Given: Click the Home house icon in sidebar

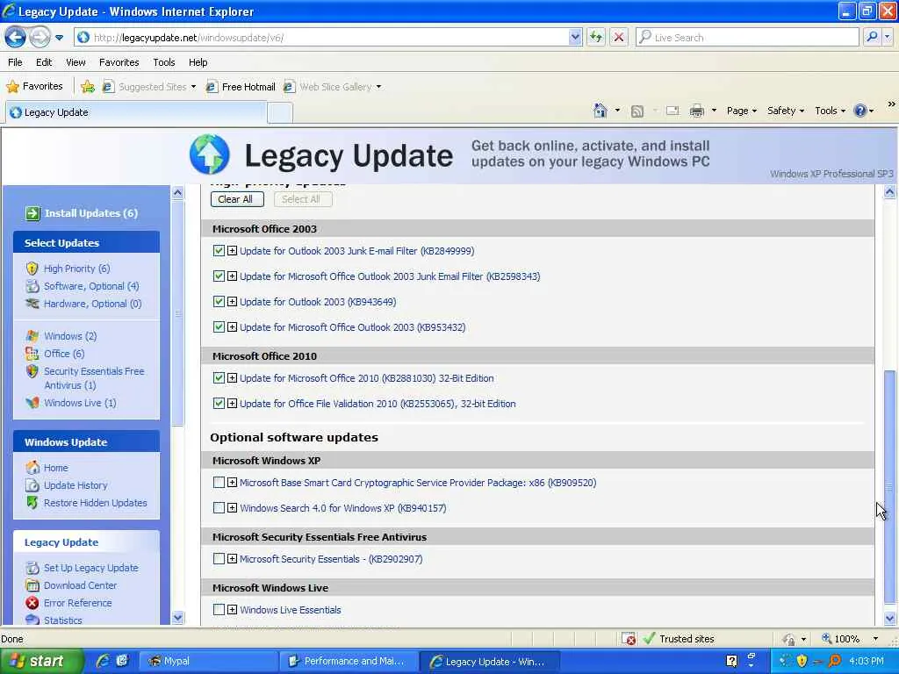Looking at the screenshot, I should coord(32,468).
